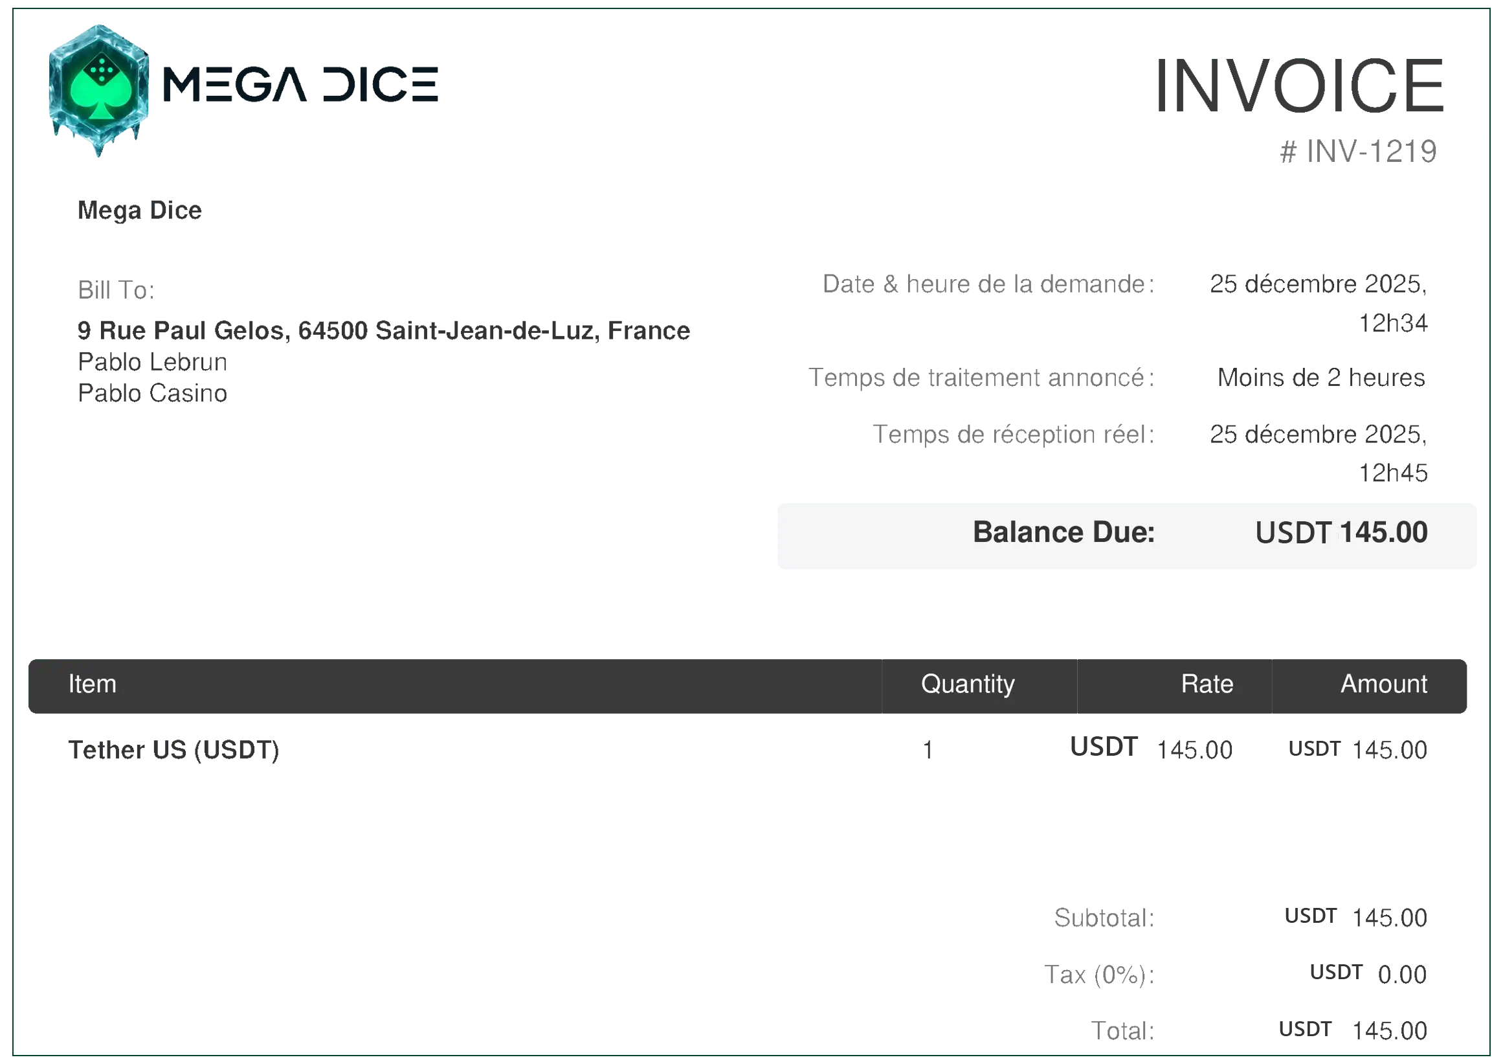Screen dimensions: 1503x1064
Task: Click the second blurred field label above Balance Due
Action: click(1012, 378)
